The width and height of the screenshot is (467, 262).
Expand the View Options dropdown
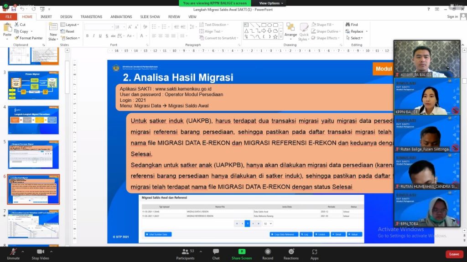pyautogui.click(x=271, y=3)
